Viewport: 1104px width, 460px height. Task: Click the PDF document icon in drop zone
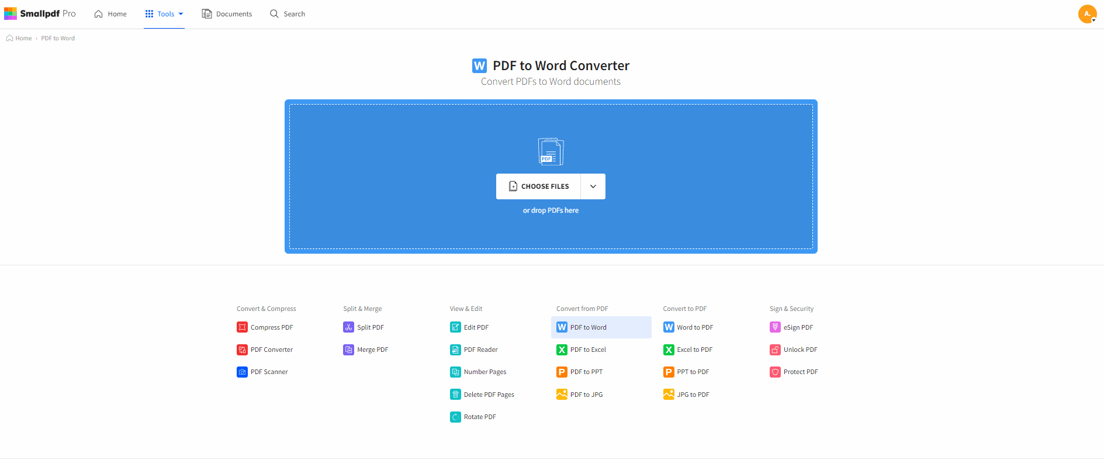[x=551, y=151]
